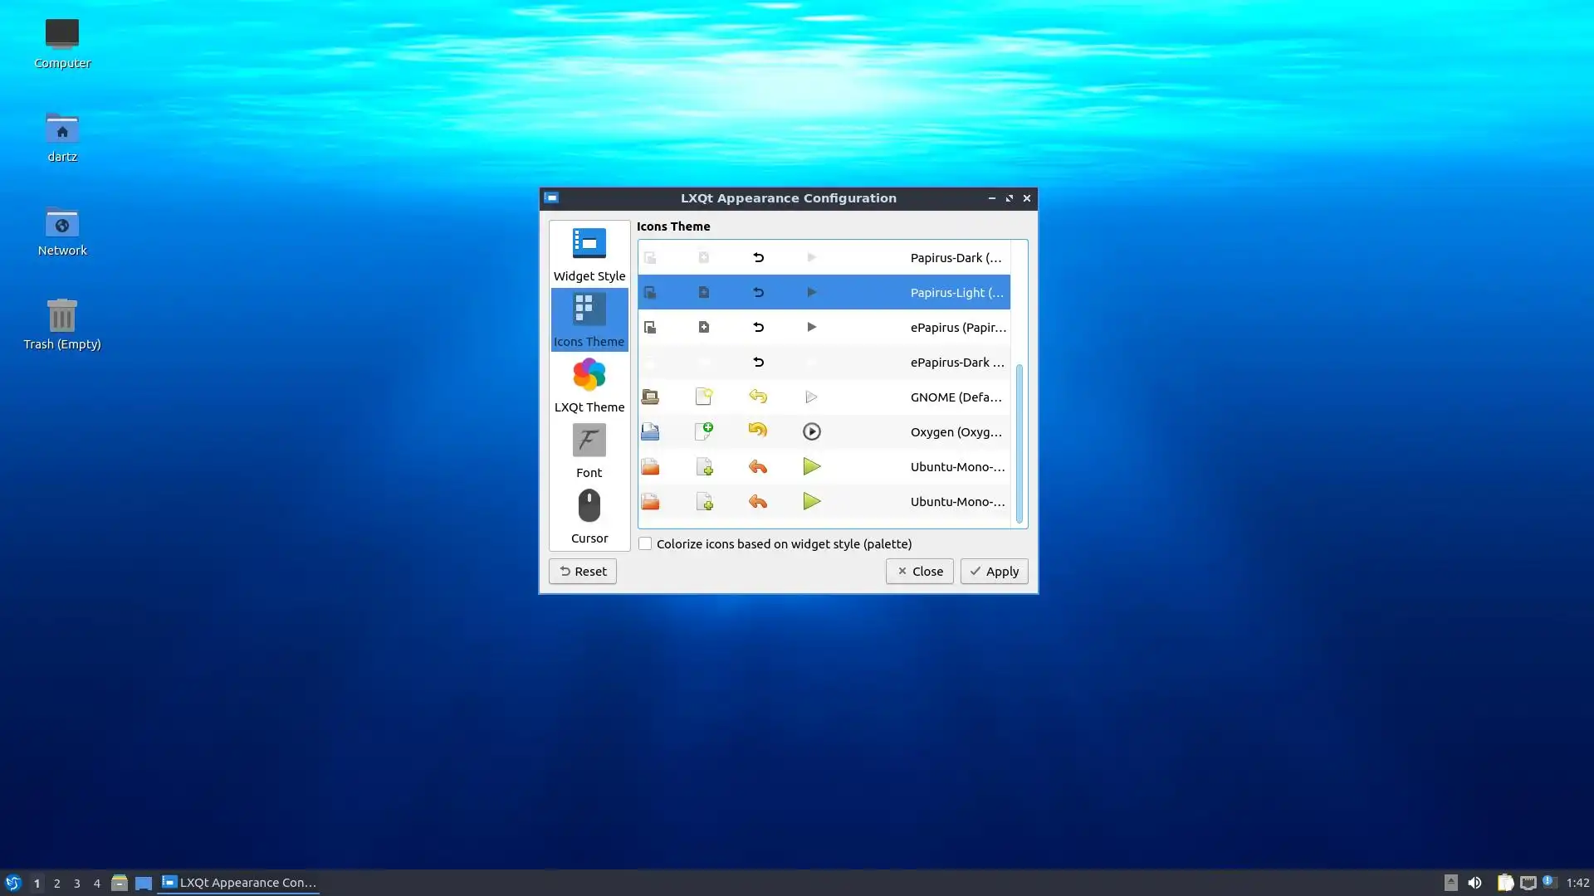Switch to virtual desktop 2
The width and height of the screenshot is (1594, 896).
[57, 884]
